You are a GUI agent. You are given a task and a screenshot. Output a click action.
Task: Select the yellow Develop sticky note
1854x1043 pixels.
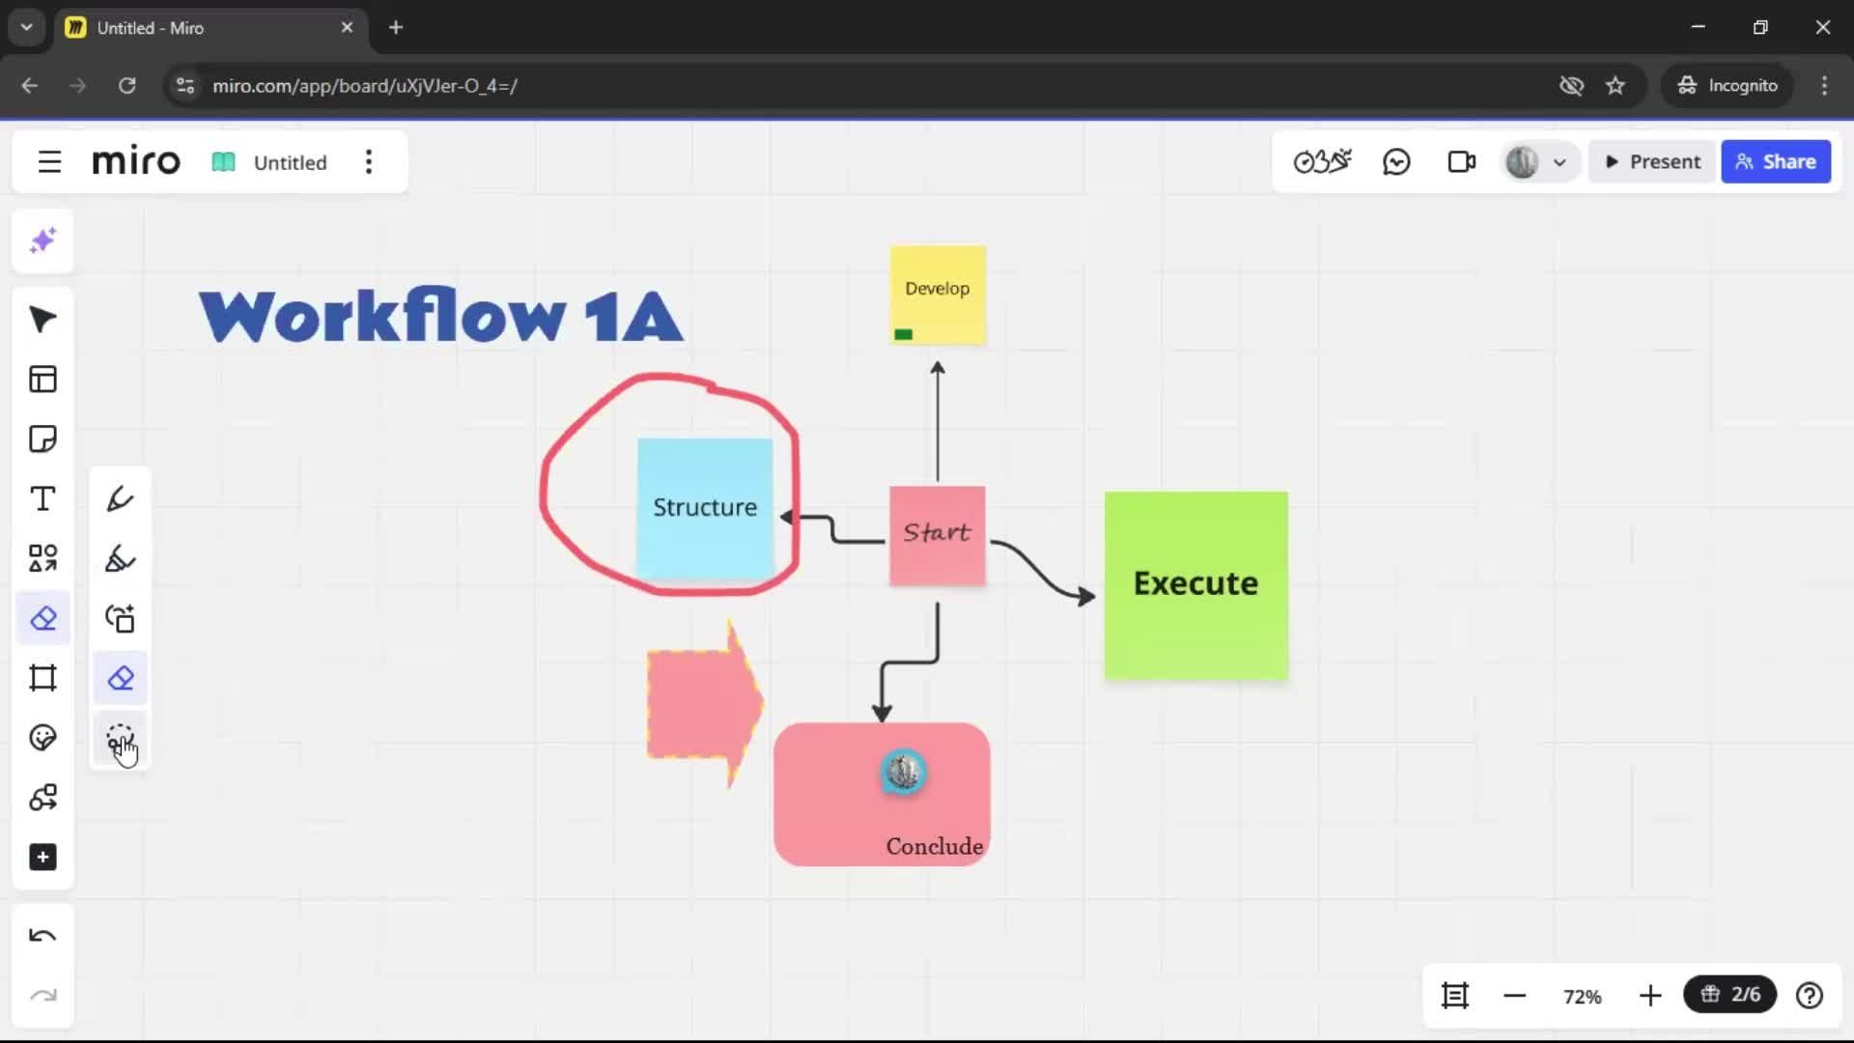(x=938, y=296)
